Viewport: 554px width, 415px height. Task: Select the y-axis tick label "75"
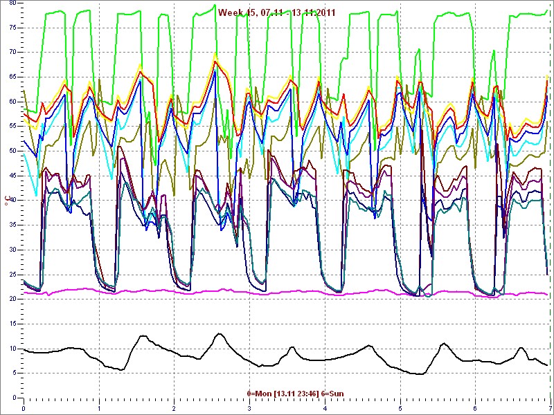coord(12,28)
